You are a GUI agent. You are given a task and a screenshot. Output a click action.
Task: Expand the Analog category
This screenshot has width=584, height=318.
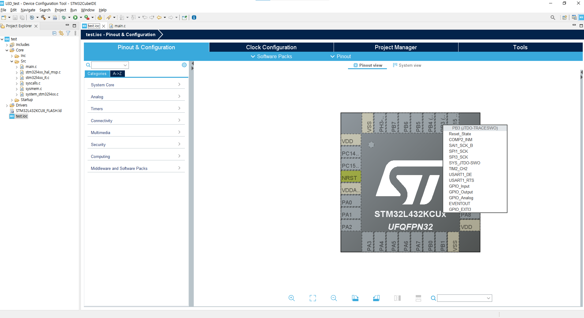pyautogui.click(x=136, y=97)
